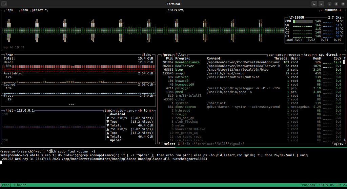Image resolution: width=347 pixels, height=189 pixels.
Task: Toggle auto scaling on the net graph
Action: point(120,111)
